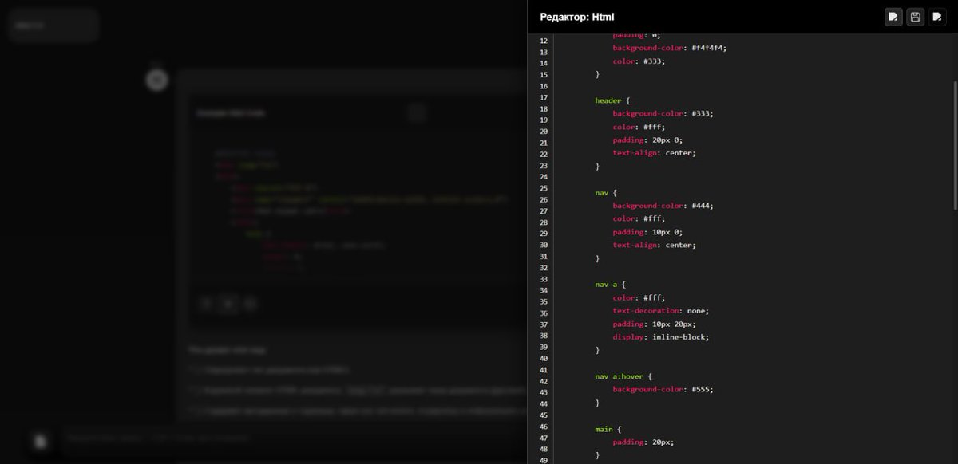Select the circular assistant avatar icon
The width and height of the screenshot is (958, 464).
point(156,80)
